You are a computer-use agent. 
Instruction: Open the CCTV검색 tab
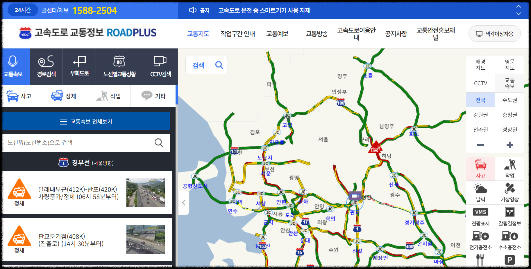click(160, 66)
